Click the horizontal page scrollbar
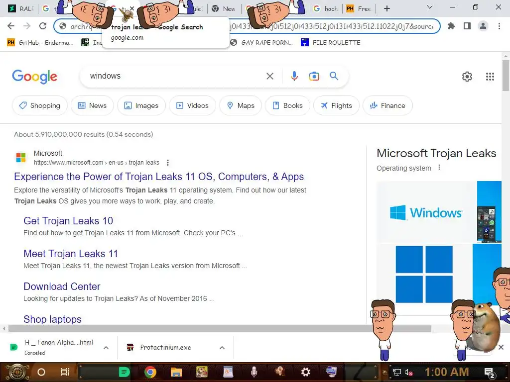 click(x=220, y=329)
